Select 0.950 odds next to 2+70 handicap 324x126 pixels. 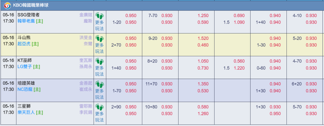(131, 45)
